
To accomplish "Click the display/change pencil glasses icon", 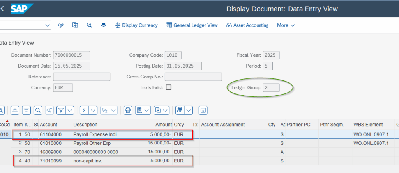I will click(x=61, y=25).
